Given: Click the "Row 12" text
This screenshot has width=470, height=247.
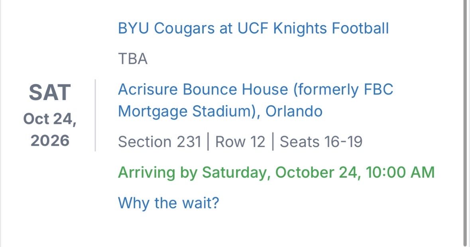Looking at the screenshot, I should coord(240,142).
